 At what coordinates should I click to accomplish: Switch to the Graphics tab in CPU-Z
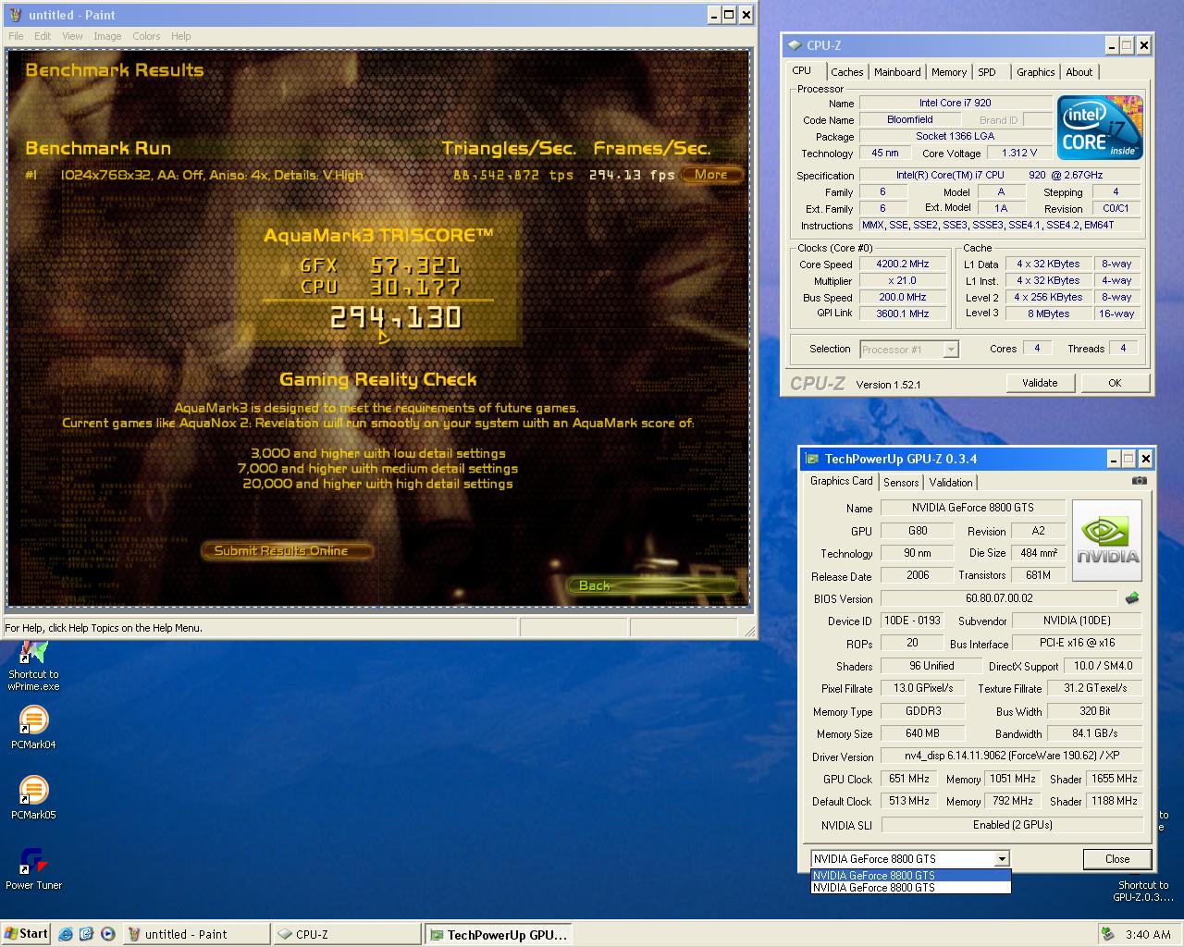[1035, 72]
